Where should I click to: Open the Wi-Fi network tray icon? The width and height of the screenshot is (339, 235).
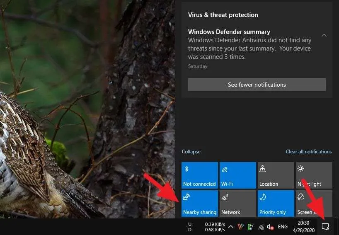261,227
